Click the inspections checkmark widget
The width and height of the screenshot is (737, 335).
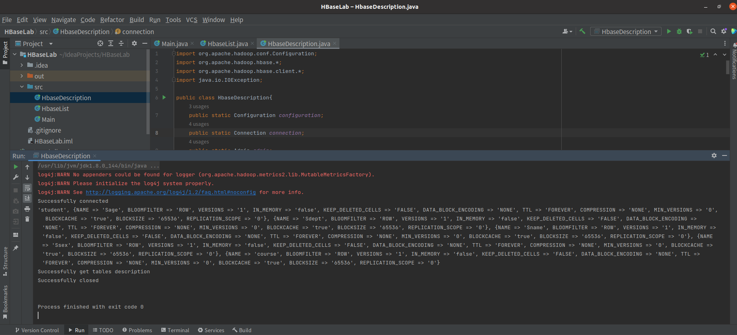click(705, 54)
